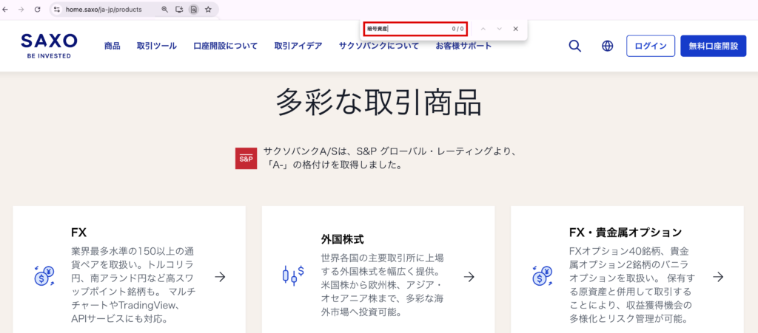Click the arrow on the 外国株式 card
Image resolution: width=758 pixels, height=333 pixels.
coord(469,277)
